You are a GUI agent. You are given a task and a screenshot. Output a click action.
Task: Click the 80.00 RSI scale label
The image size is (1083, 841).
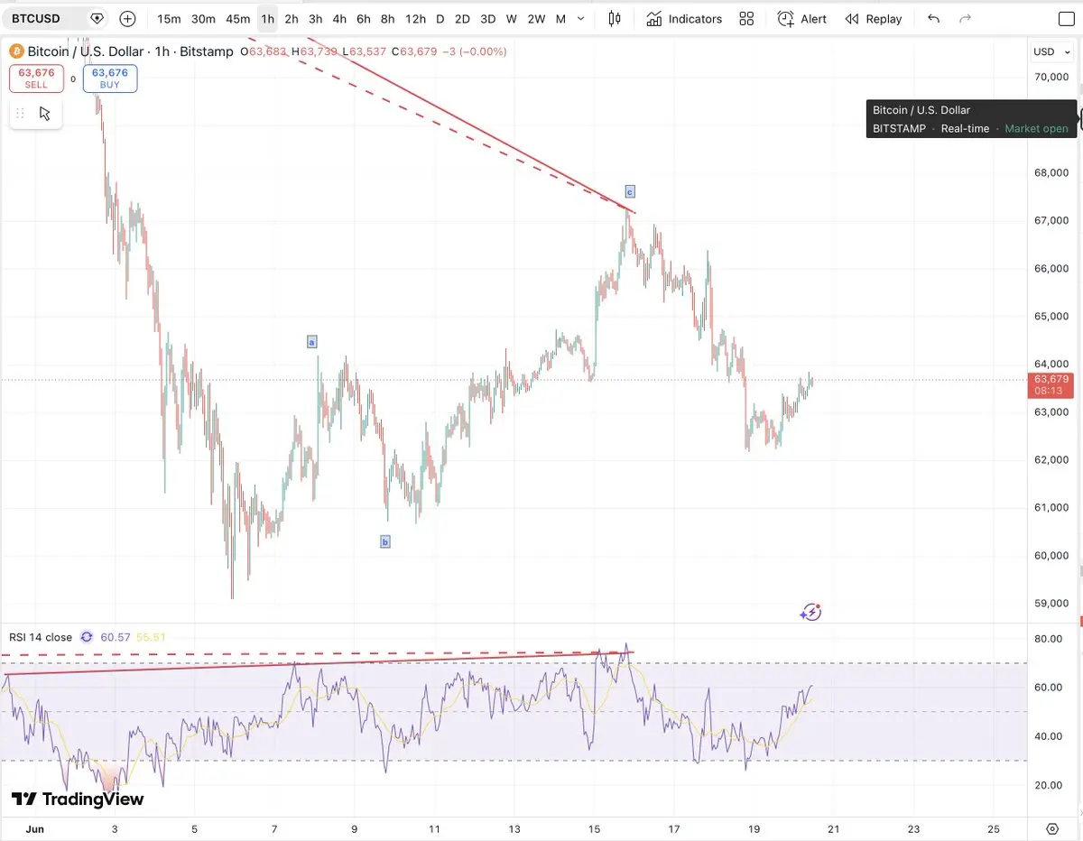click(1048, 639)
